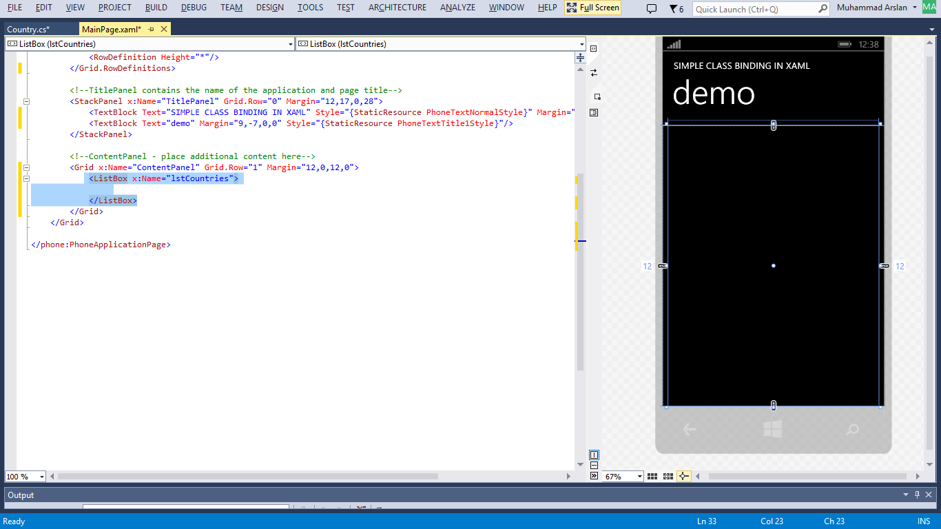Click the split editor handle above scrollbar

[x=580, y=58]
